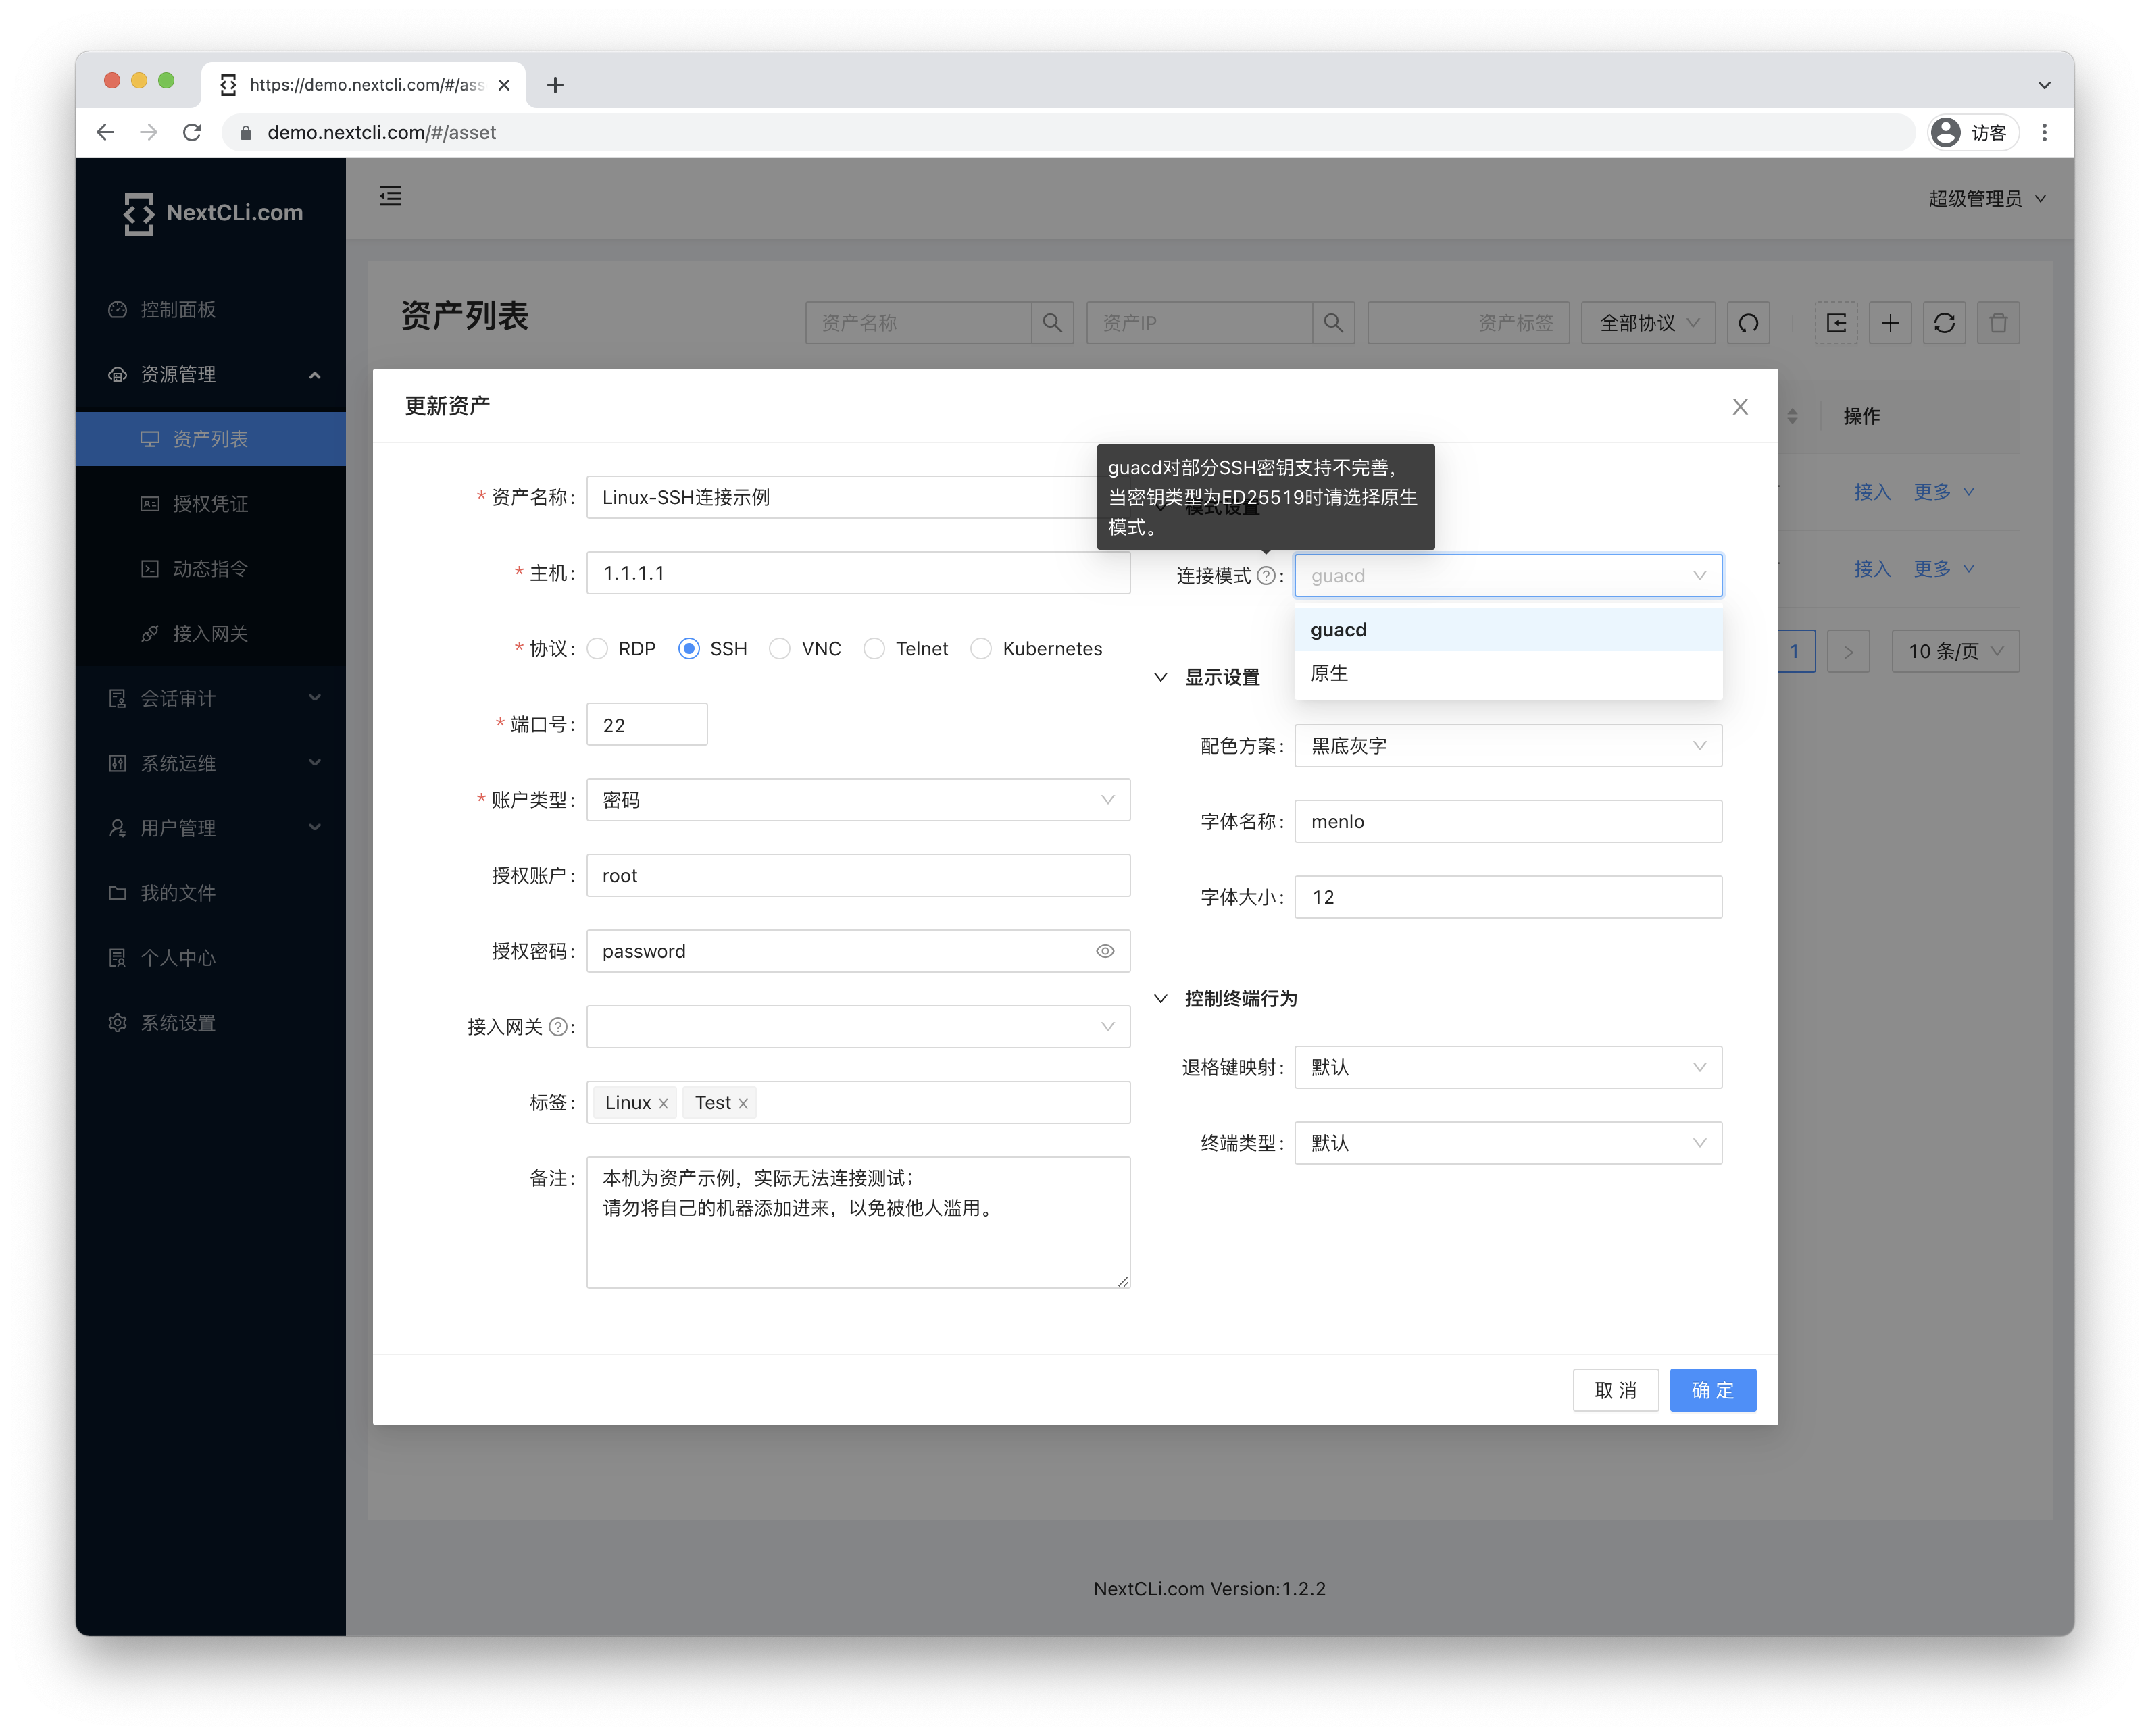Screen dimensions: 2150x1736
Task: Click the asset IP search magnifier icon
Action: (1333, 323)
